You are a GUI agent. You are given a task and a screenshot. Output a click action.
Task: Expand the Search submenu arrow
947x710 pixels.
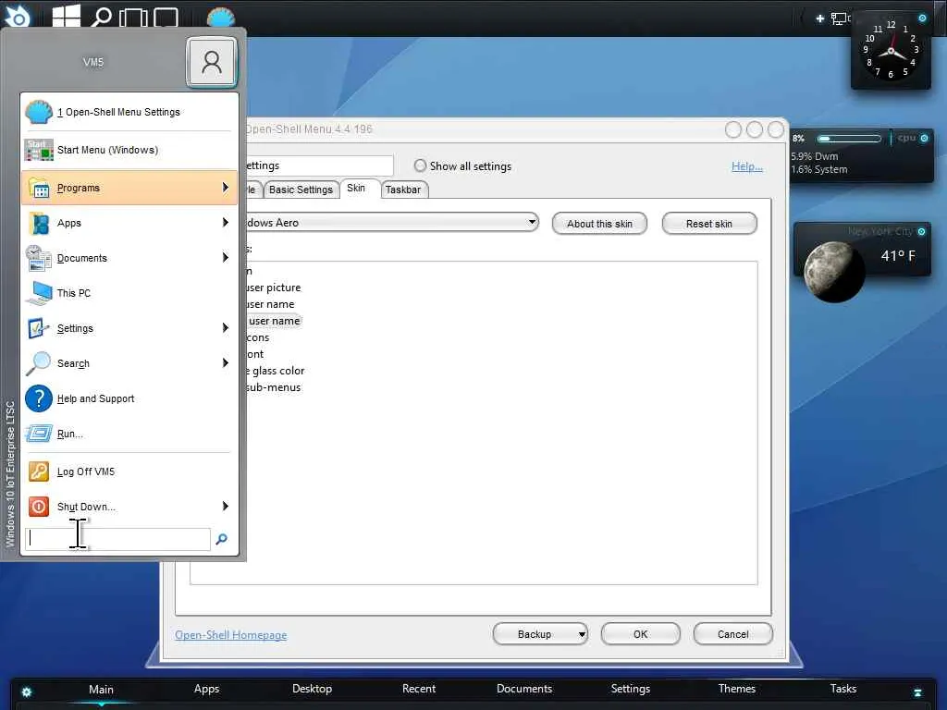226,362
